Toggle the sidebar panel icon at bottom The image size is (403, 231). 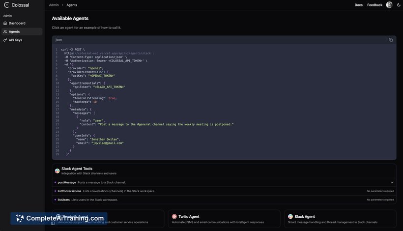[53, 224]
